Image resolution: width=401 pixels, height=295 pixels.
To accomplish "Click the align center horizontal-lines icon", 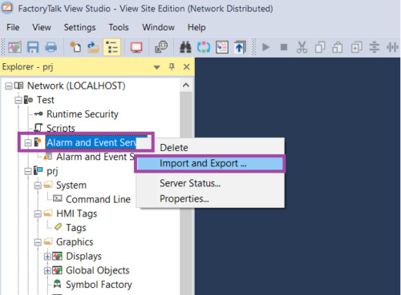I will point(375,47).
